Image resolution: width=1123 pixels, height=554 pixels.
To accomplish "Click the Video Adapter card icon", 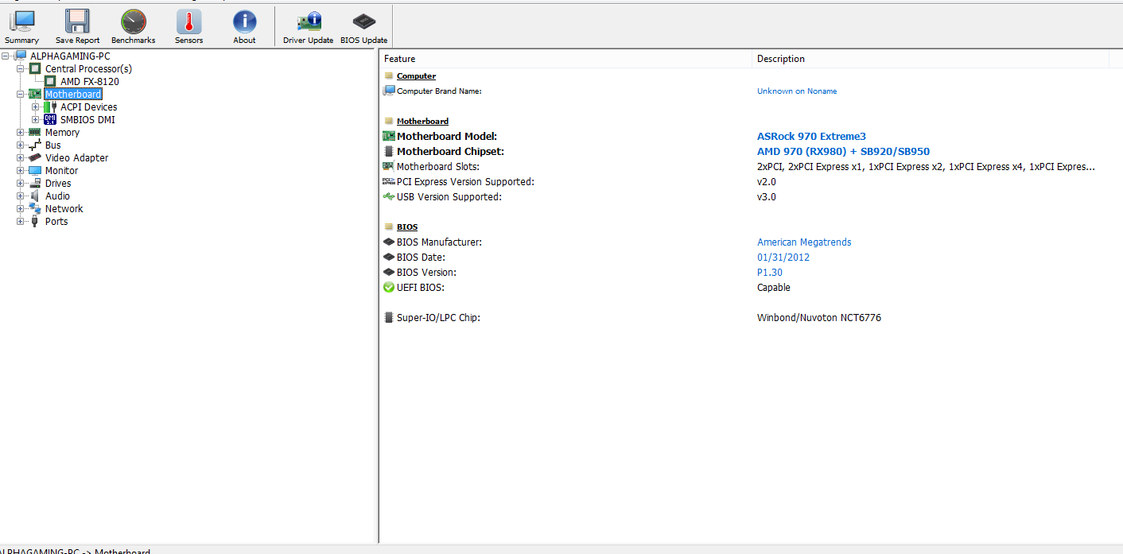I will tap(35, 157).
